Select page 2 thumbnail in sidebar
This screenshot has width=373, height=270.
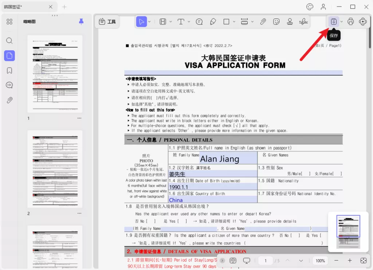click(x=55, y=169)
